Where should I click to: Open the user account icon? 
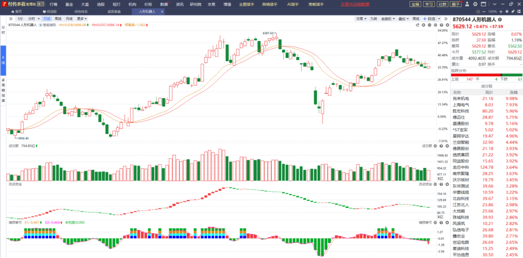tap(467, 4)
